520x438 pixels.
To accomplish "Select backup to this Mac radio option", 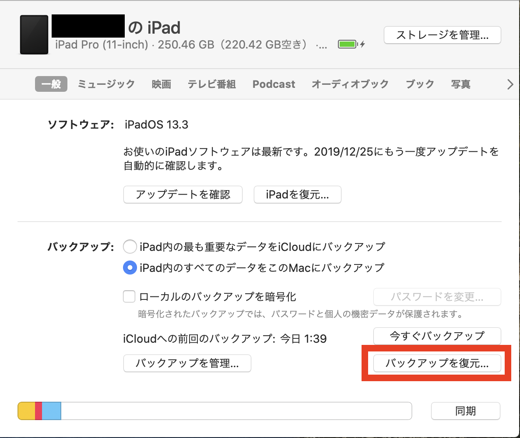I will (x=130, y=268).
